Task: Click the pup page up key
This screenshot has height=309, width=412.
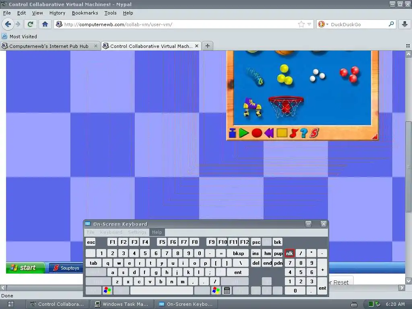Action: click(x=278, y=253)
